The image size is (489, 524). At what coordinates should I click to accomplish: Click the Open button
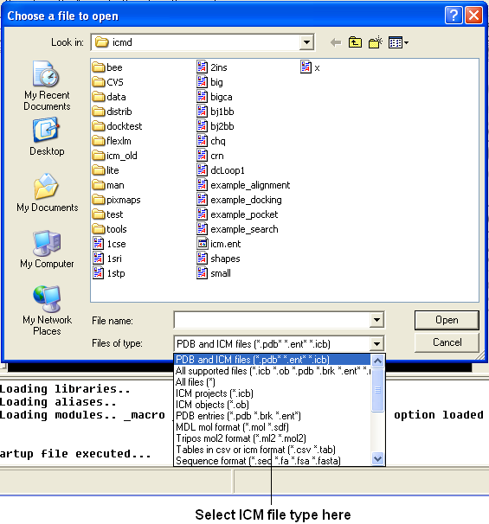tap(447, 320)
